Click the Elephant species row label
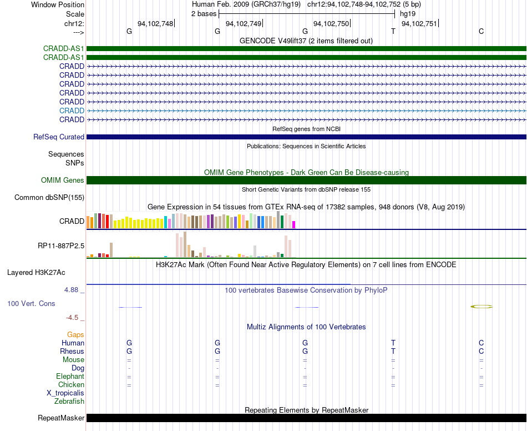Image resolution: width=527 pixels, height=431 pixels. click(x=70, y=376)
